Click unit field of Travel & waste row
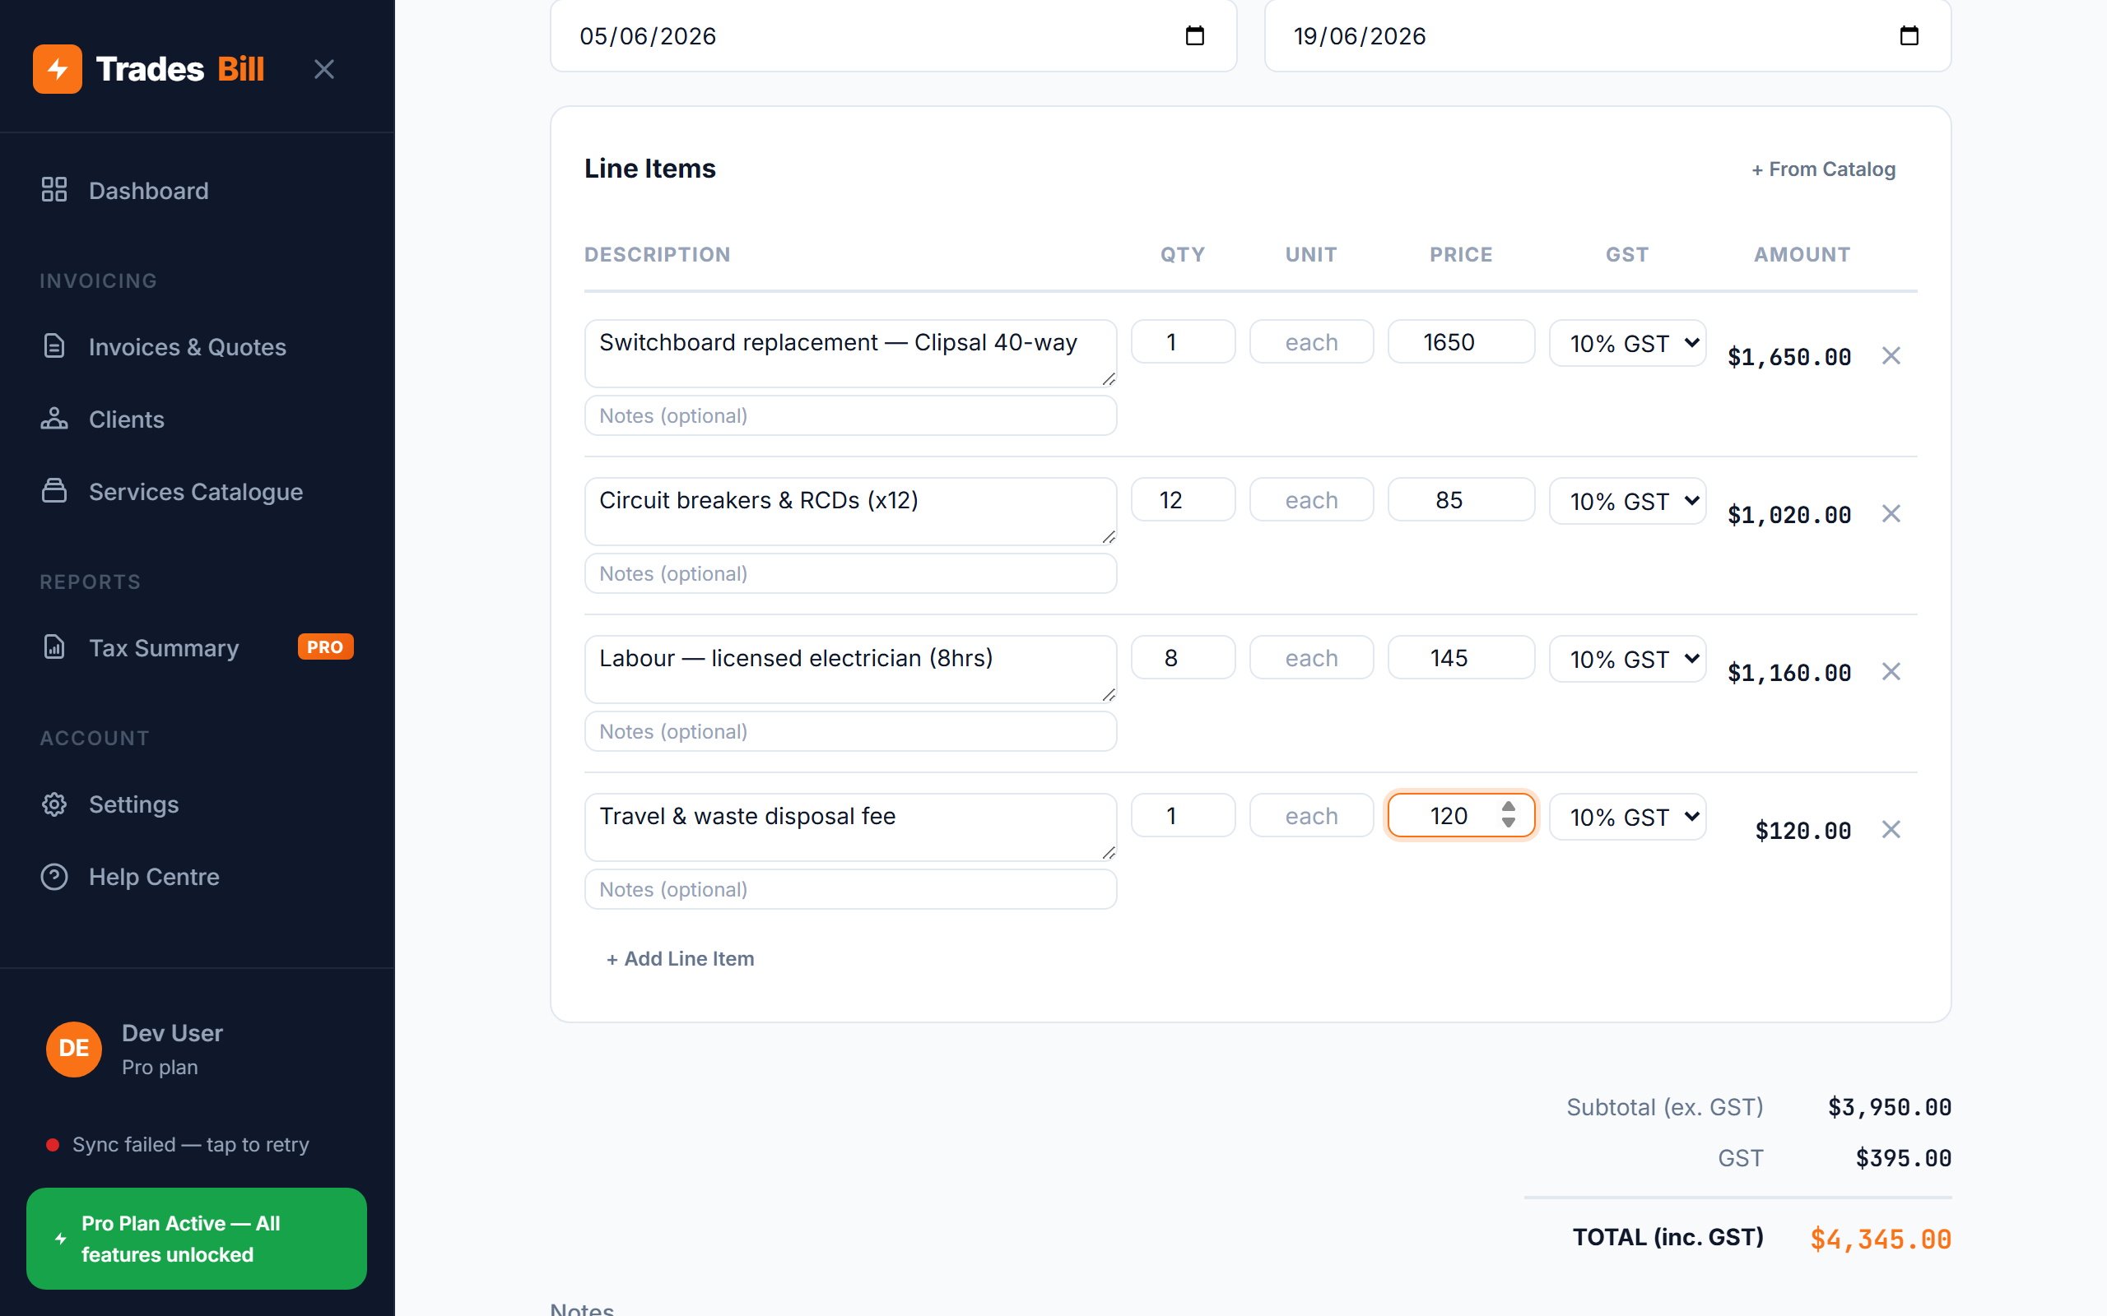The height and width of the screenshot is (1316, 2107). click(1311, 816)
